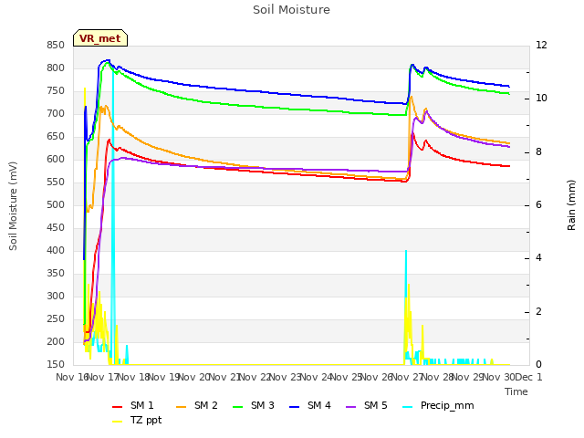The width and height of the screenshot is (584, 438).
Task: Click the cyan Precip_mm legend swatch
Action: [x=408, y=407]
